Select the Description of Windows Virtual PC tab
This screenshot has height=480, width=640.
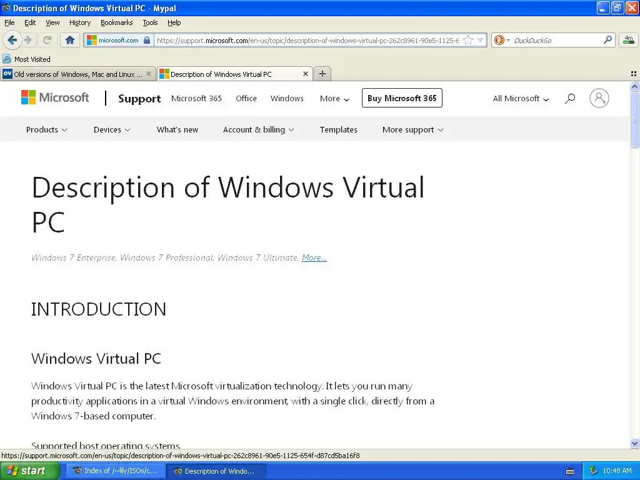(x=235, y=74)
